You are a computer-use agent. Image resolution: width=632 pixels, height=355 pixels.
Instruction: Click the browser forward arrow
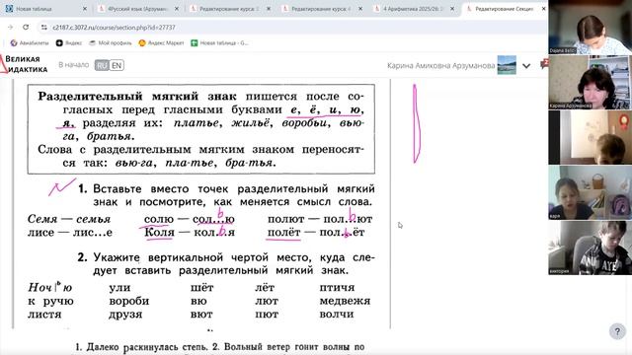click(x=11, y=27)
